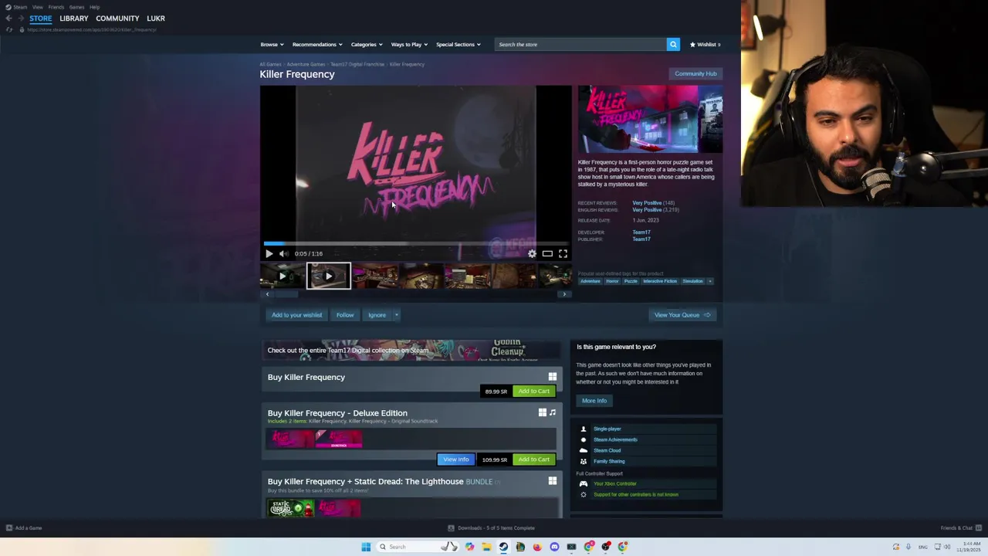Select first trailer thumbnail in media strip
988x556 pixels.
click(x=282, y=276)
